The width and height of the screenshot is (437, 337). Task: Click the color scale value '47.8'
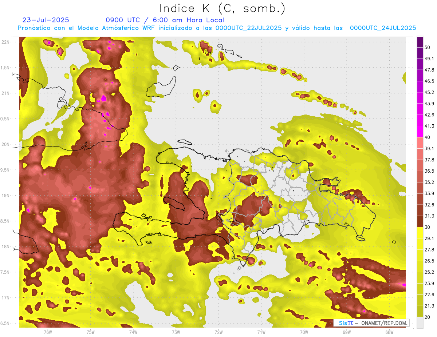click(429, 70)
